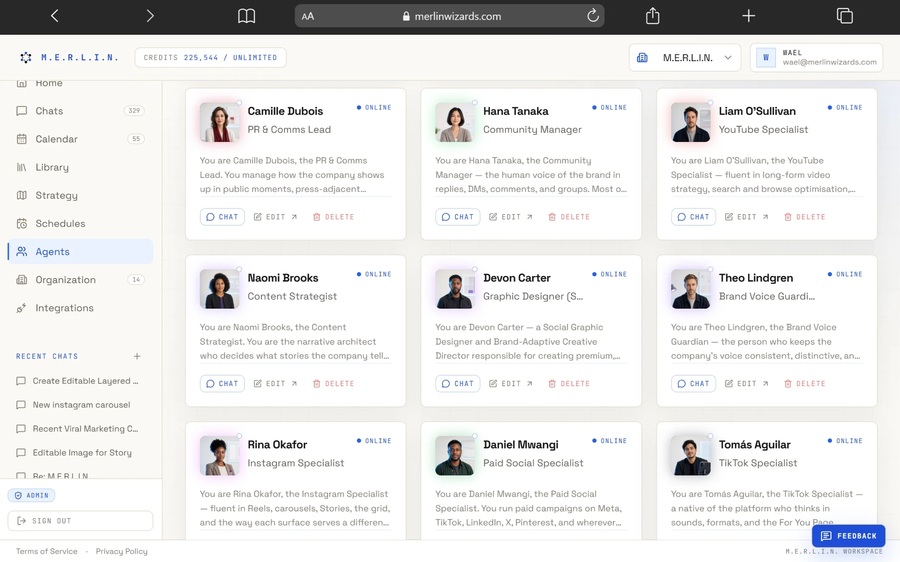Click the Organization count badge 14
Screen dimensions: 900x562
click(x=136, y=279)
